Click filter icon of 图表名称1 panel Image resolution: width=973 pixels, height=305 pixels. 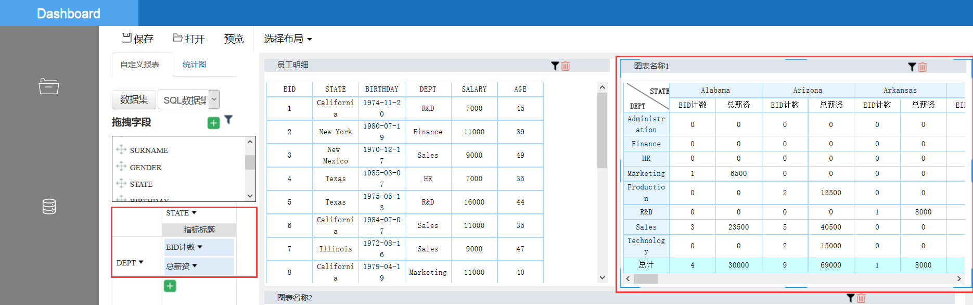coord(912,67)
